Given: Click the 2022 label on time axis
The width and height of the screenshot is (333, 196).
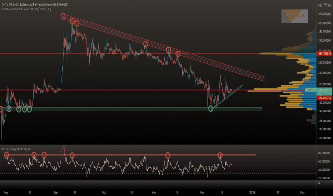Looking at the screenshot, I should click(x=252, y=192).
